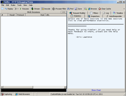Open Find sessions tool

[70, 9]
